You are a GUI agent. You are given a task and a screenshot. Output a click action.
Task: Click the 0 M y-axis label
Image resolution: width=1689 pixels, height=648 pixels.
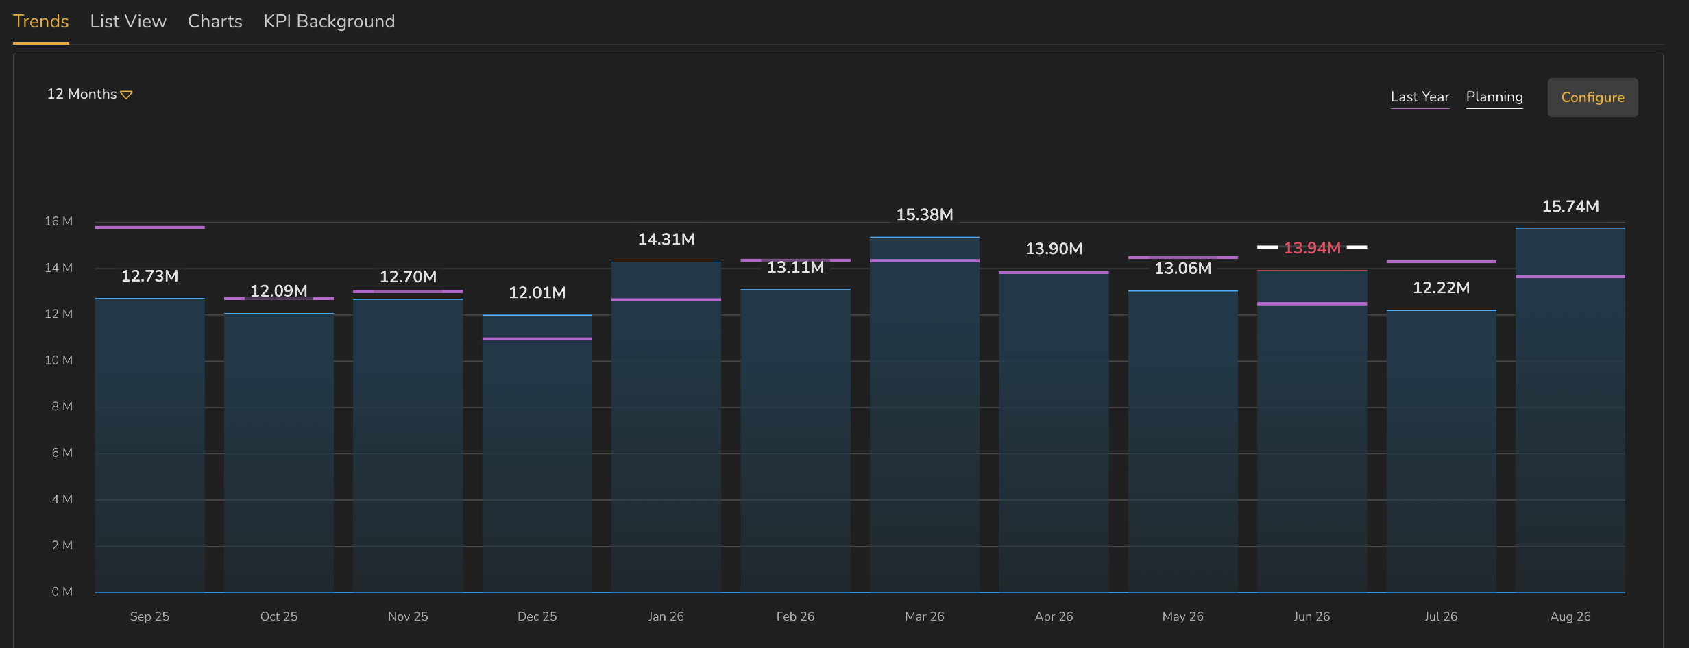click(62, 592)
